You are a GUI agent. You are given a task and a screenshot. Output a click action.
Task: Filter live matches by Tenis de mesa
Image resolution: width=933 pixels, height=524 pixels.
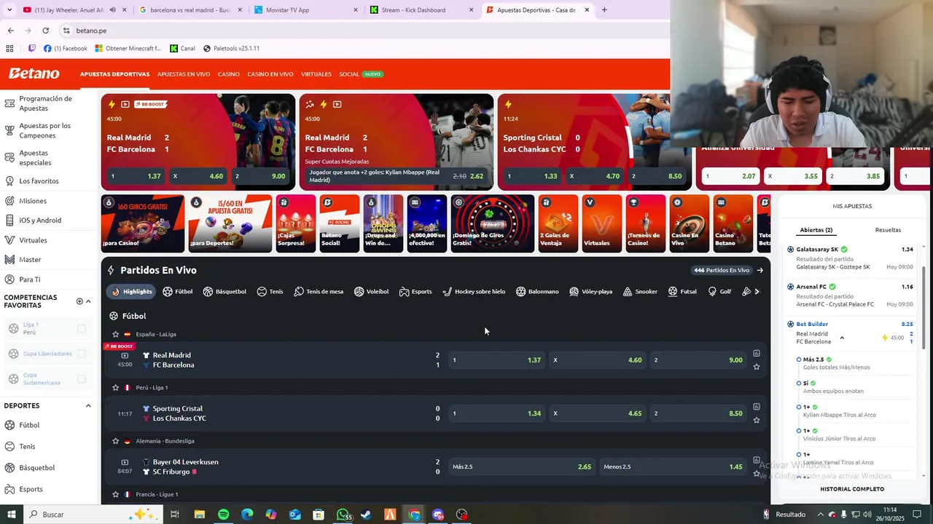(x=319, y=291)
